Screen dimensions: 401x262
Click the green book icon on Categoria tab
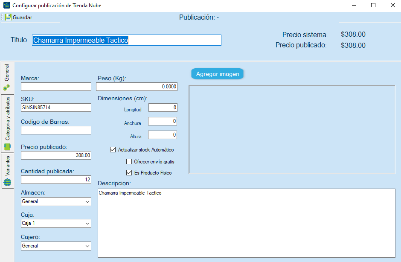coord(7,147)
